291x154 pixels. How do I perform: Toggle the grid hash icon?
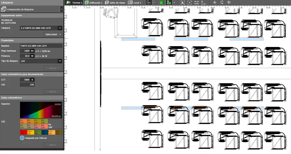[229, 3]
